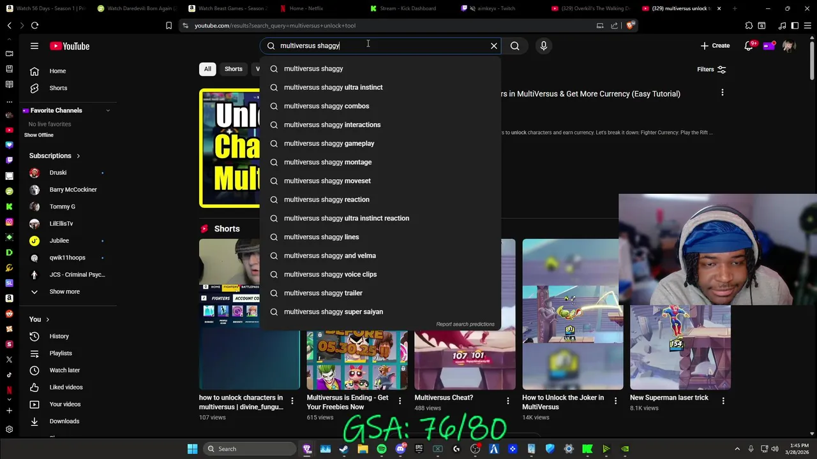Open Steam from the Windows taskbar
This screenshot has width=817, height=459.
pos(344,449)
